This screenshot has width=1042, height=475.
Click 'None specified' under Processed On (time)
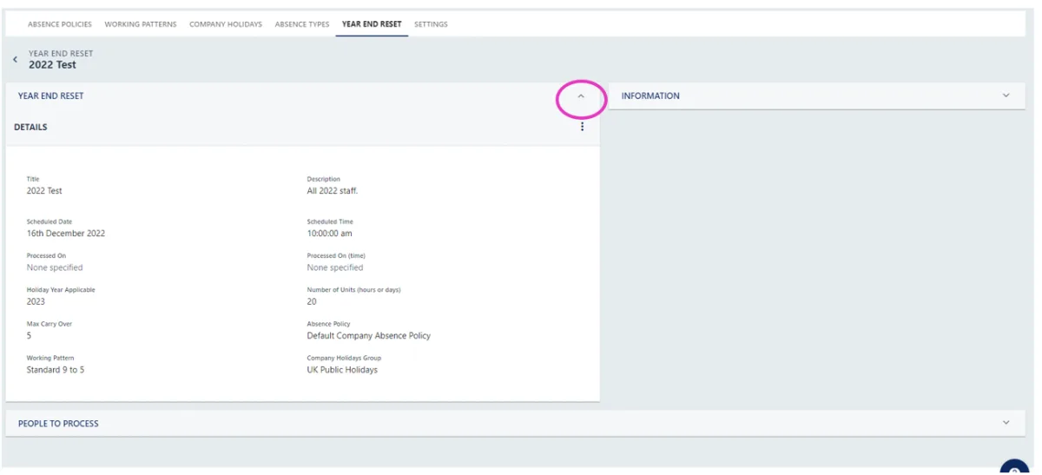(335, 267)
